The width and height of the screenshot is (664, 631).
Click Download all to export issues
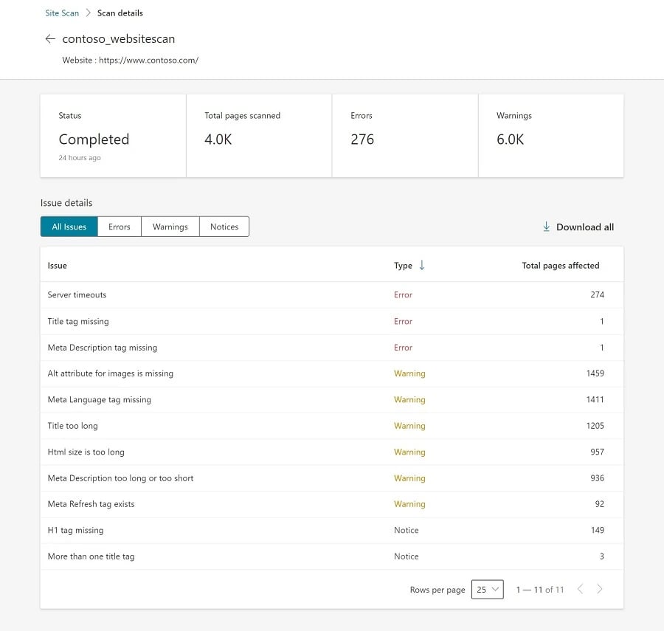pyautogui.click(x=584, y=227)
